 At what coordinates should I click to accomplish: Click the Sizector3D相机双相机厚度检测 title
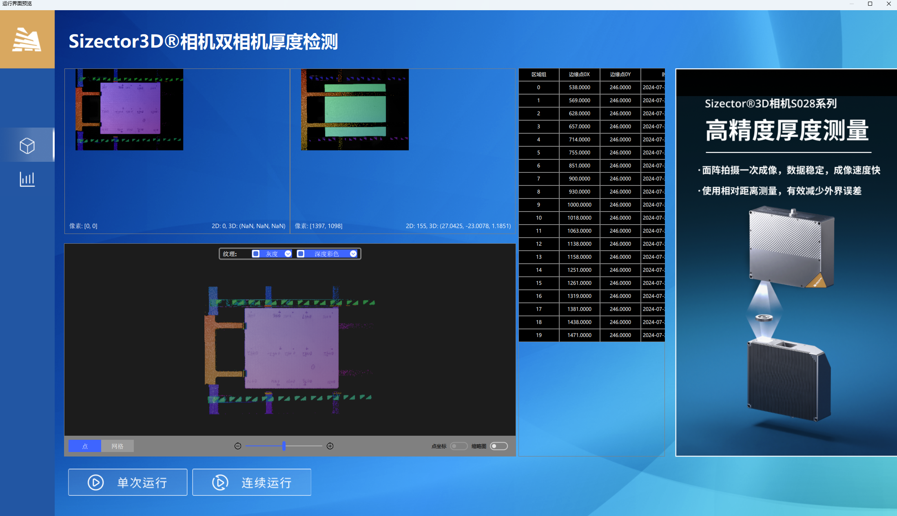(203, 42)
